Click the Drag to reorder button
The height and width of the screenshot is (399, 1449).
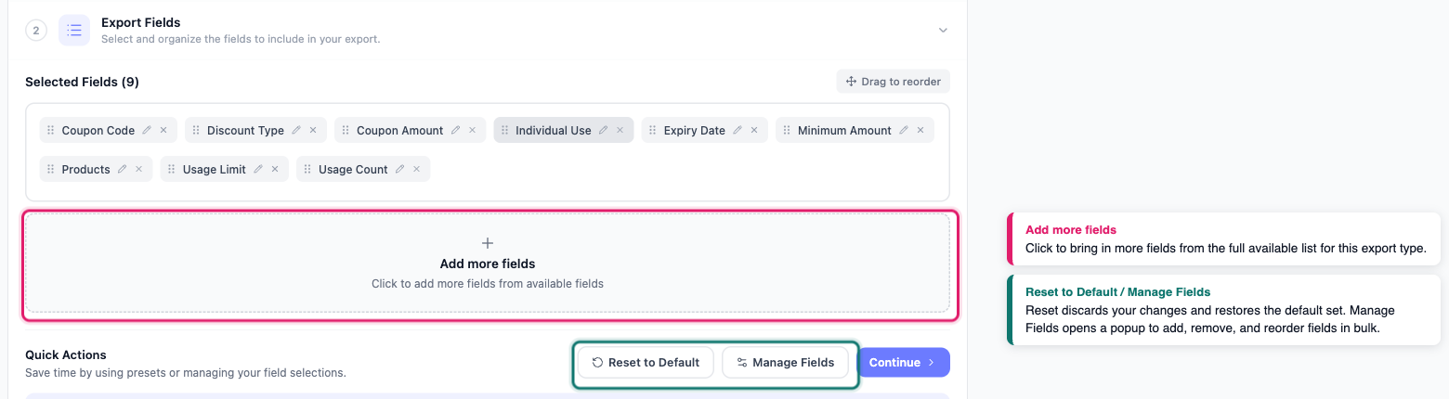coord(894,82)
